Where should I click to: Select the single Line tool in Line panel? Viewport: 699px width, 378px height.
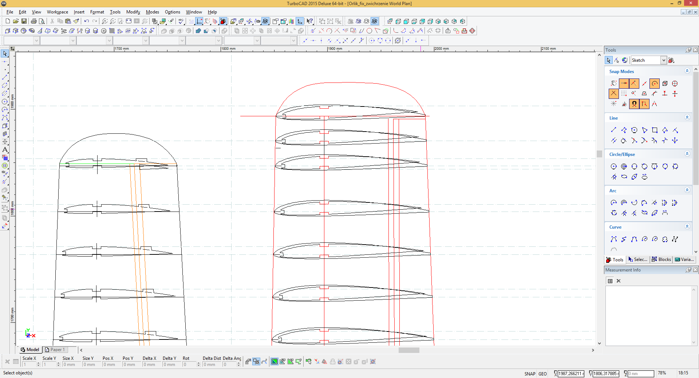(613, 130)
